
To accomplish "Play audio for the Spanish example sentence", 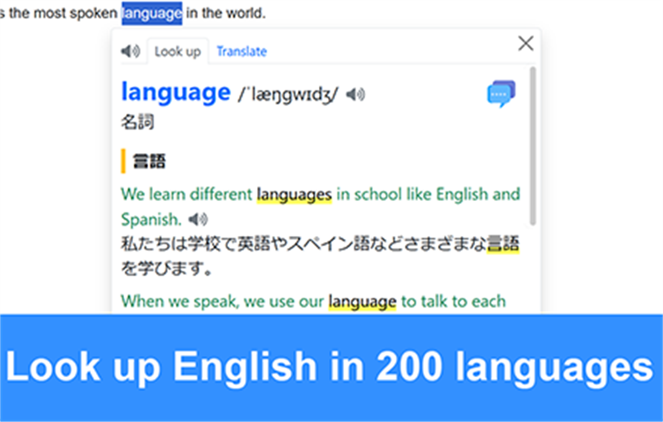I will [198, 220].
